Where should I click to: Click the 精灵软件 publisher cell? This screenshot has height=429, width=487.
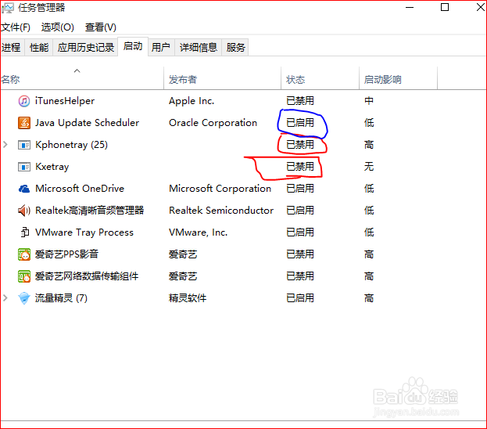(x=188, y=298)
